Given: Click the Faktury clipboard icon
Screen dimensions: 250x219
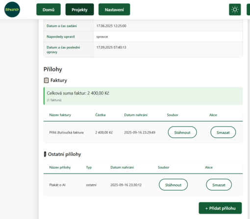Looking at the screenshot, I should click(x=46, y=80).
